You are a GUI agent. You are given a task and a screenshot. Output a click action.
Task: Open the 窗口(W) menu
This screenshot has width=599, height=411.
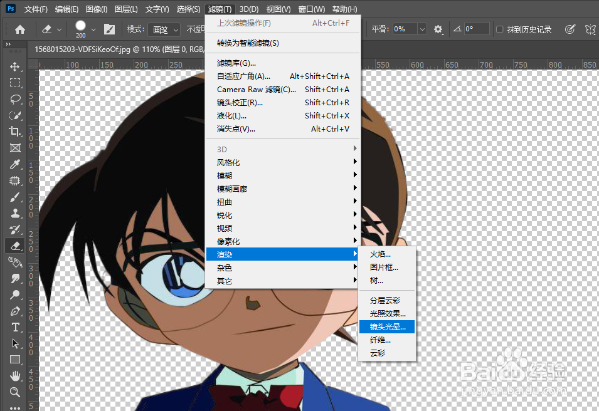pos(311,9)
